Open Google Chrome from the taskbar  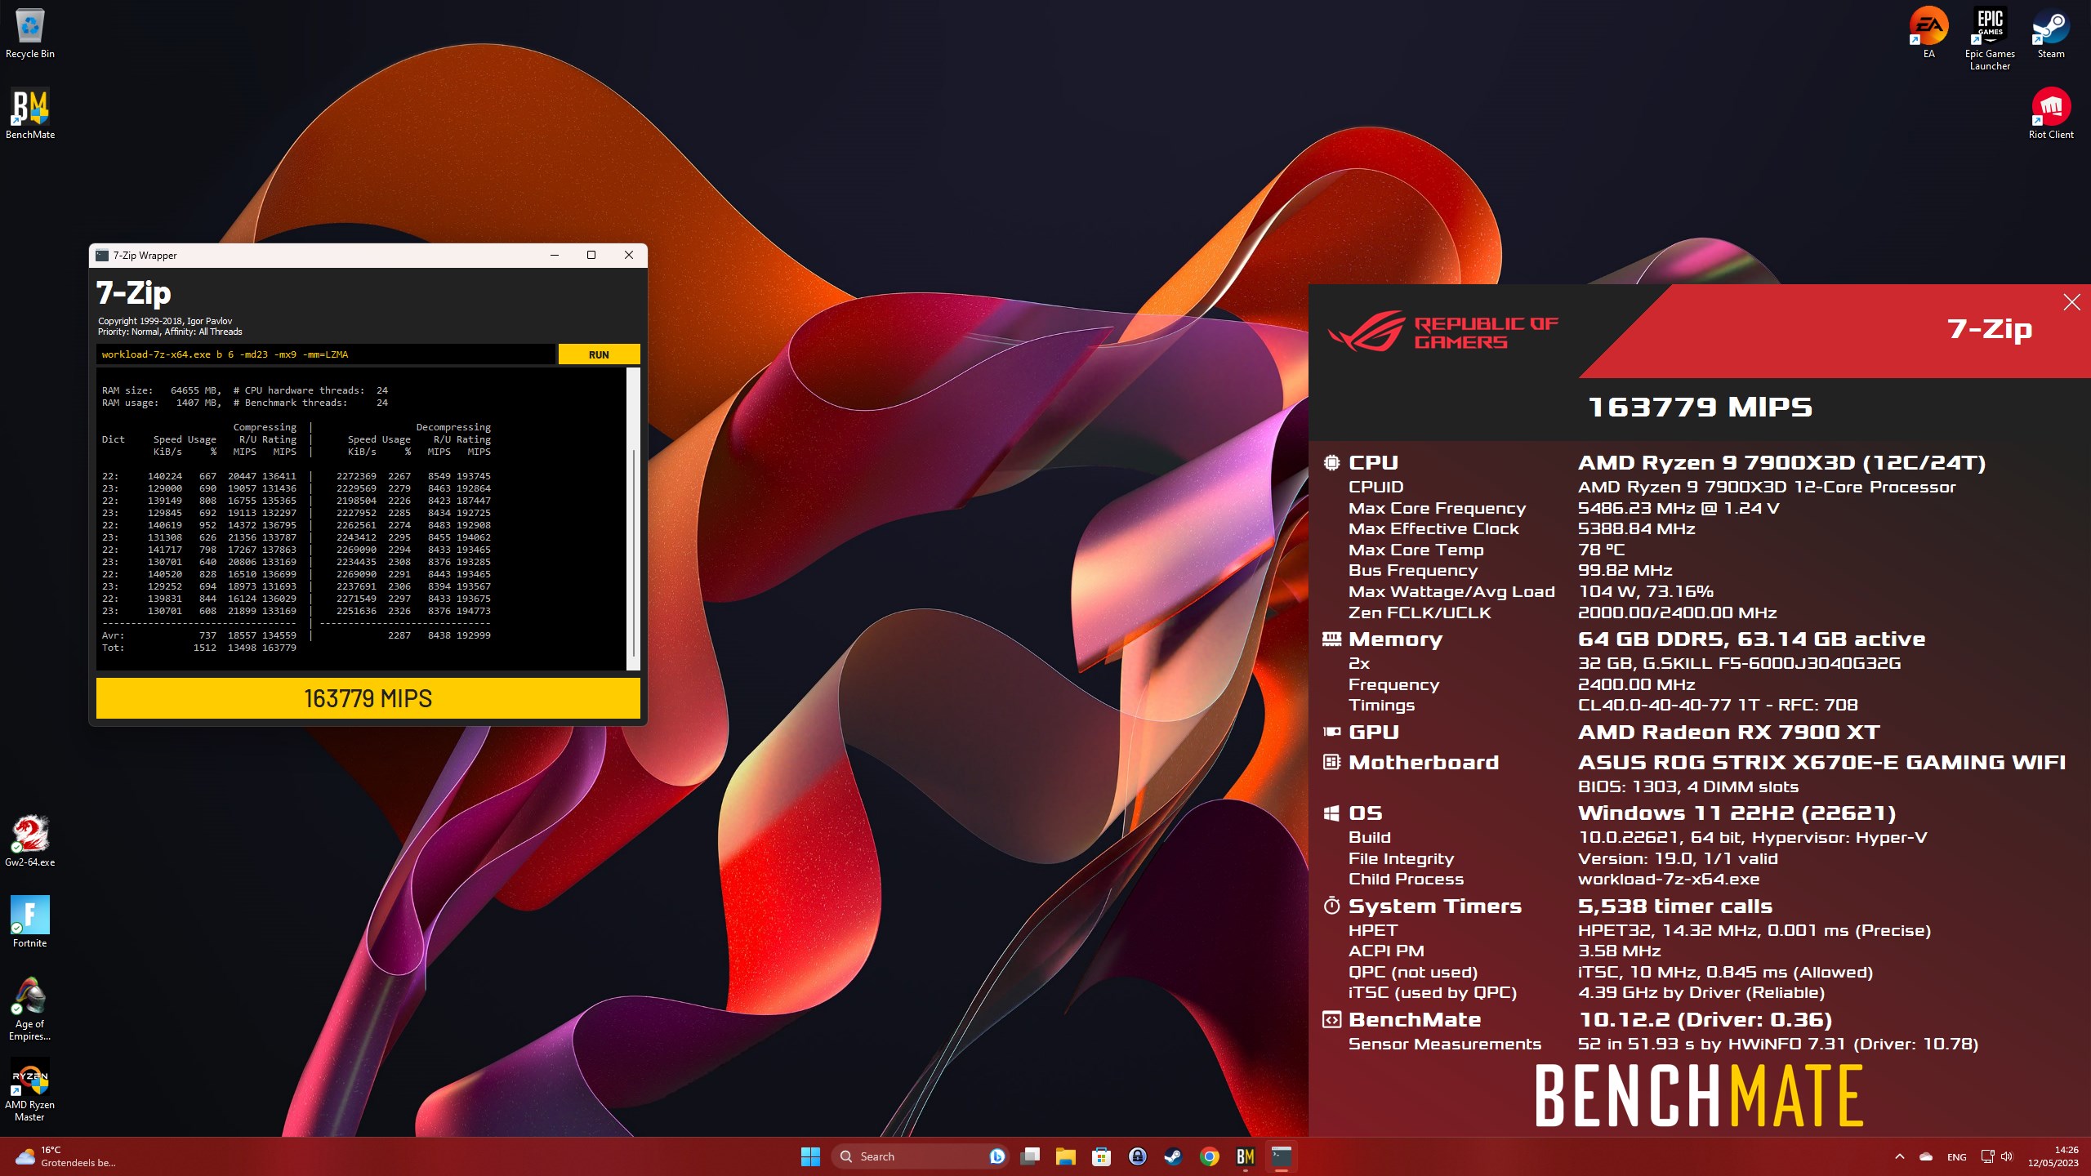coord(1210,1156)
